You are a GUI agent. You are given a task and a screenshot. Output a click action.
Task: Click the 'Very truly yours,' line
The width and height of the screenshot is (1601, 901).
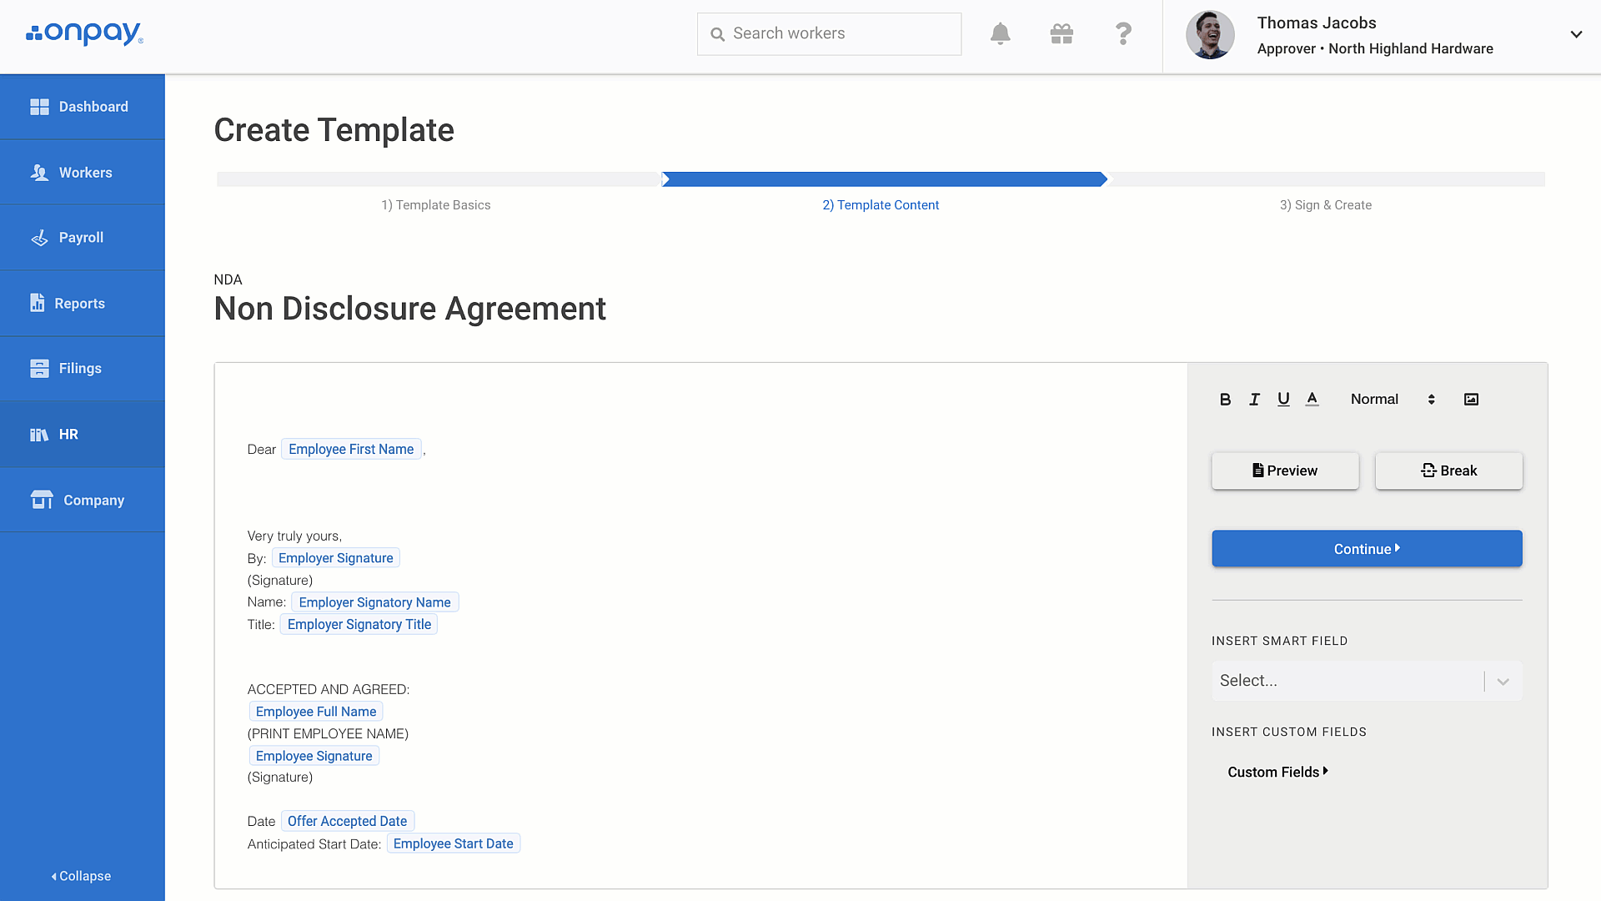tap(294, 536)
